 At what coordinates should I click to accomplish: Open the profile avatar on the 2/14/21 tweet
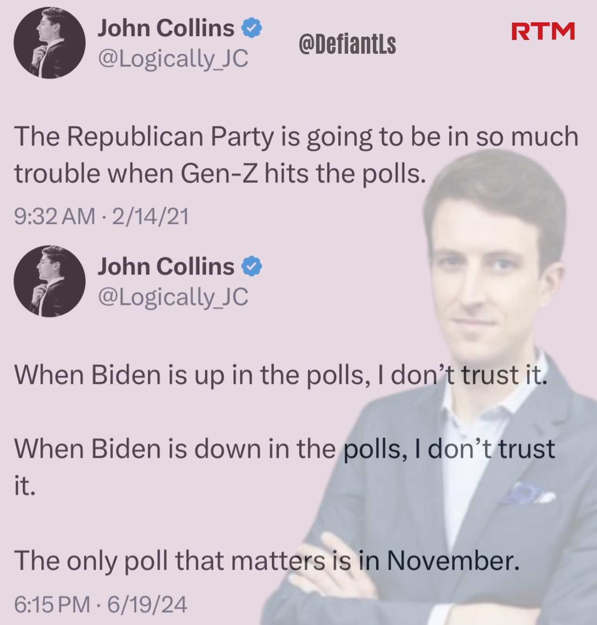(50, 43)
